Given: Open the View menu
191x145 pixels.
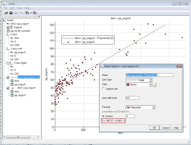Looking at the screenshot, I should pyautogui.click(x=19, y=8).
